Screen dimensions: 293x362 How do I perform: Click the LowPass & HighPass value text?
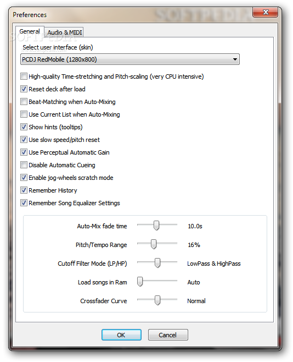coord(214,264)
